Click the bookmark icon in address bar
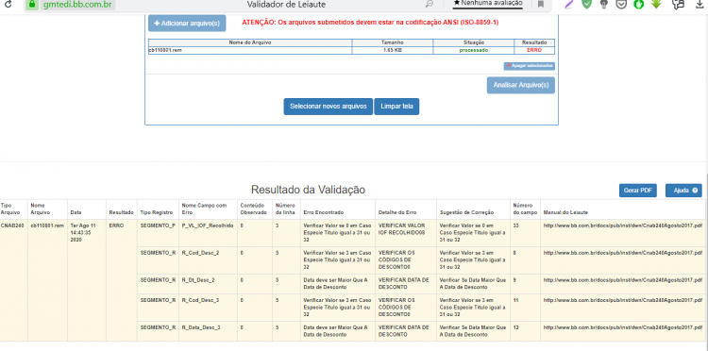Image resolution: width=708 pixels, height=351 pixels. (x=541, y=4)
